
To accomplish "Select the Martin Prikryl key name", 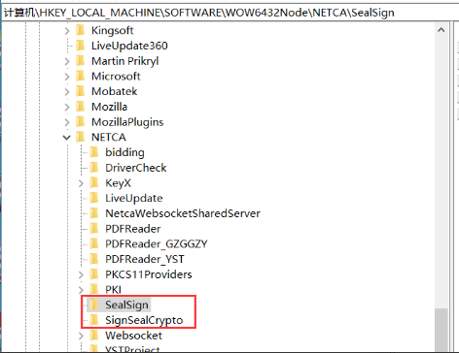I will point(125,61).
